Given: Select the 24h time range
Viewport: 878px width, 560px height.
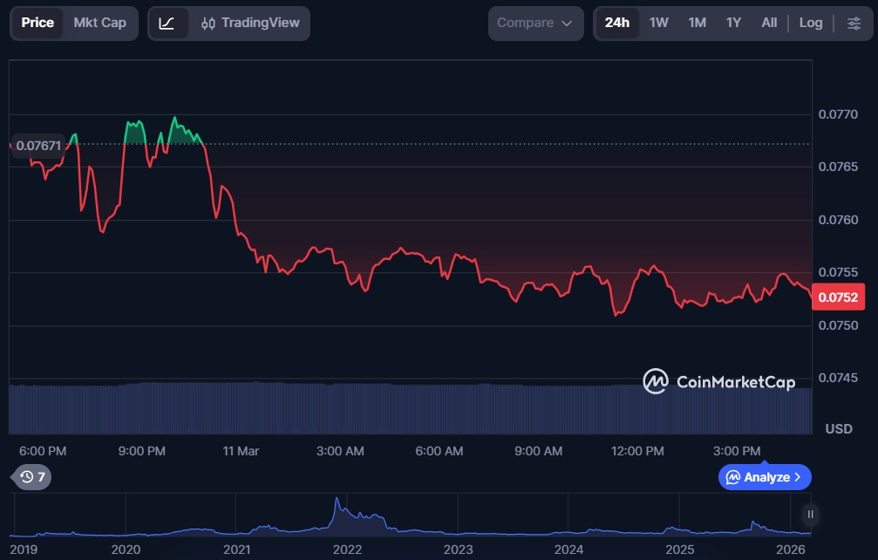Looking at the screenshot, I should [x=616, y=23].
